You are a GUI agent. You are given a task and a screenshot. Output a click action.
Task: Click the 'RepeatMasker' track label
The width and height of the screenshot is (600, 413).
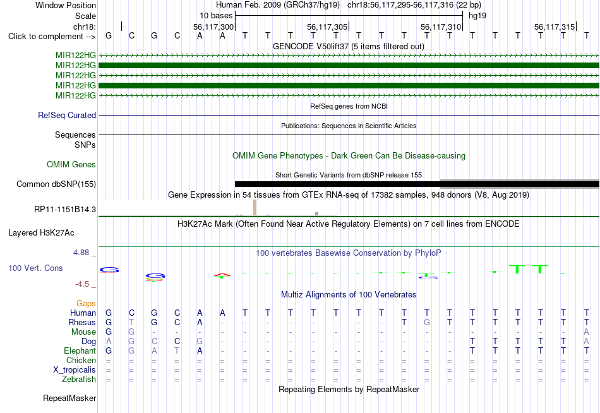coord(69,398)
